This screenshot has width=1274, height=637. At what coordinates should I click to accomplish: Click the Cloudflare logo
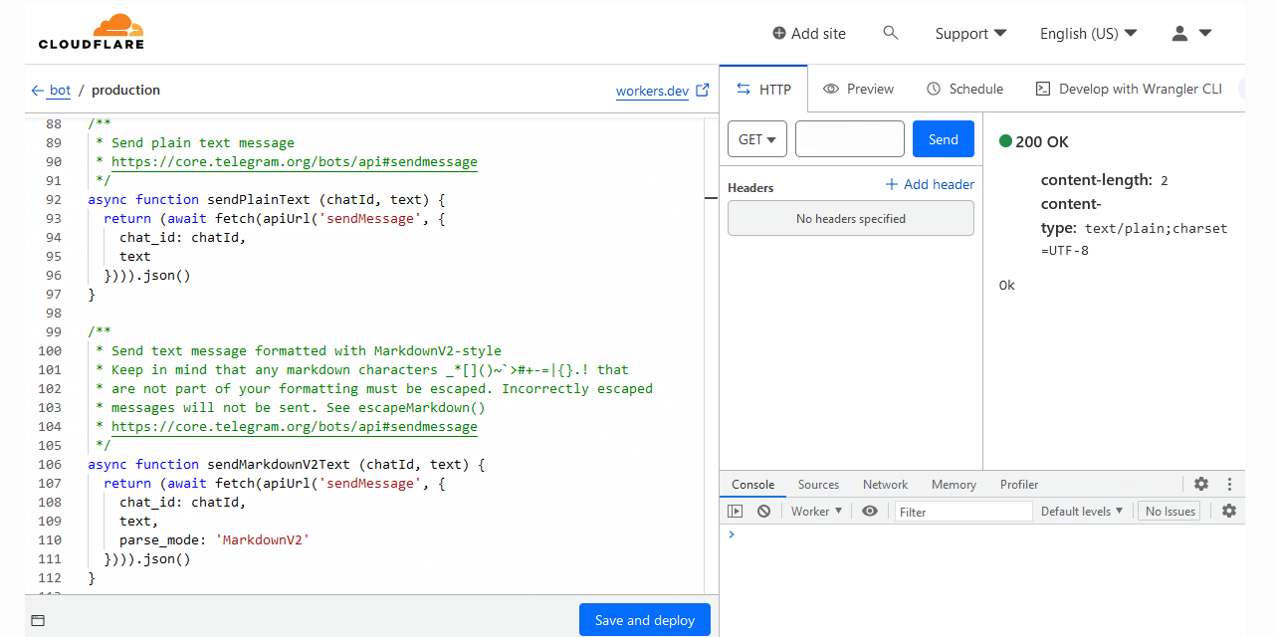(x=92, y=32)
